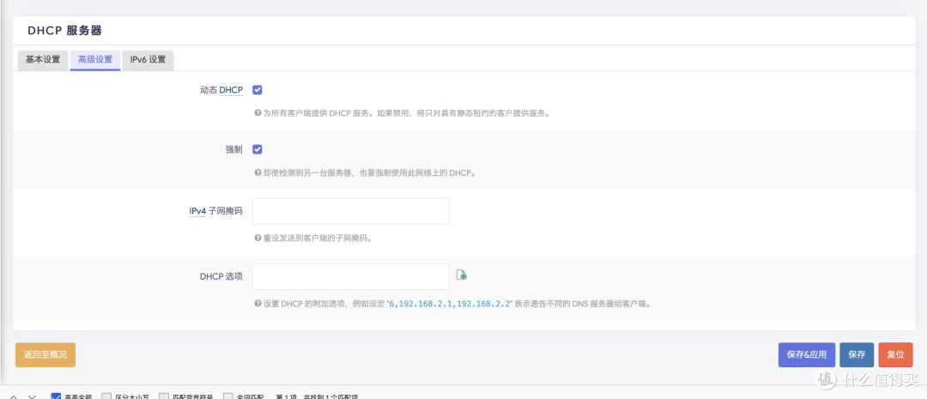Open the IPv6 设置 tab

point(148,60)
